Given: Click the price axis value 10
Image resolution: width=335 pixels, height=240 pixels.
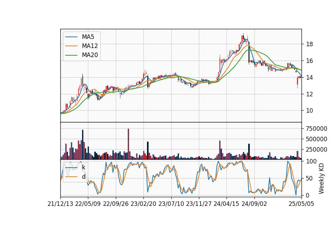Looking at the screenshot, I should coord(310,111).
